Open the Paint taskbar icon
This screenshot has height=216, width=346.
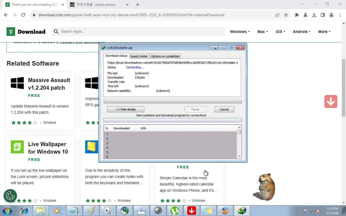coord(91,211)
